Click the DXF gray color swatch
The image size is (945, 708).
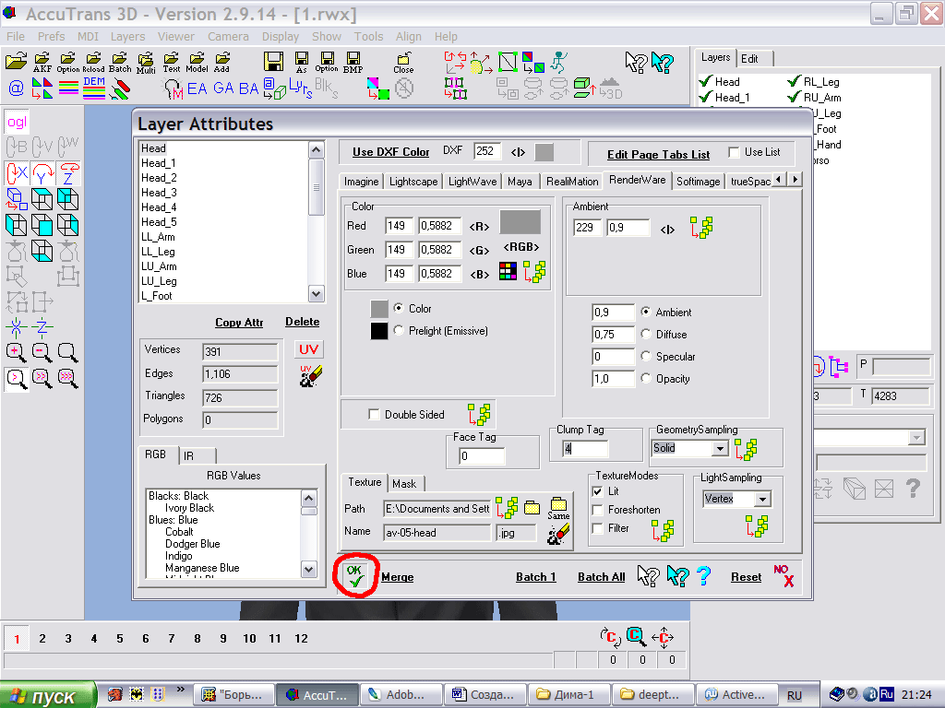(x=544, y=152)
